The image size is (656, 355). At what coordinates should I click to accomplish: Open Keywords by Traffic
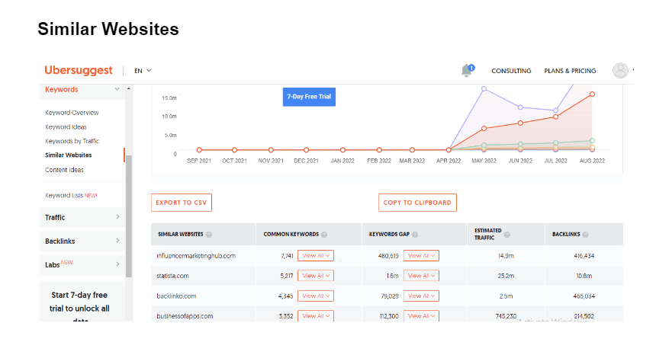click(x=72, y=141)
